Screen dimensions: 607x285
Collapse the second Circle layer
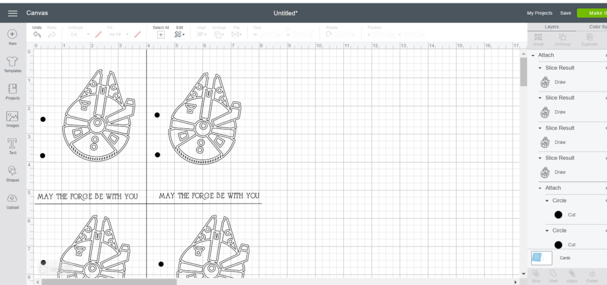[547, 231]
